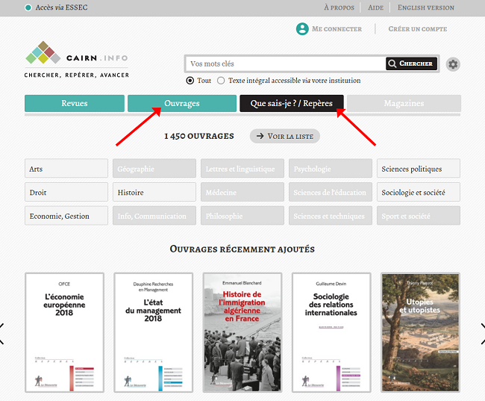This screenshot has height=401, width=485.
Task: Show next books with right carousel arrow
Action: (x=483, y=334)
